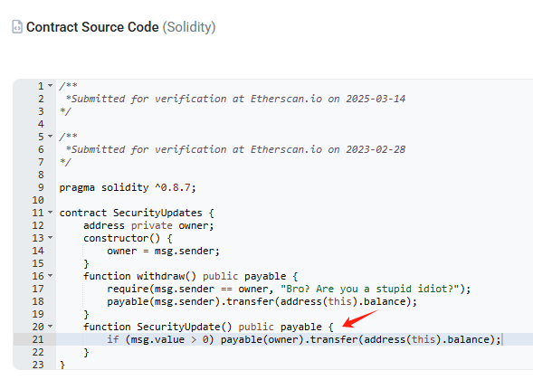Click 'function withdraw() public payable {' line
Screen dimensions: 533x380
click(x=190, y=276)
